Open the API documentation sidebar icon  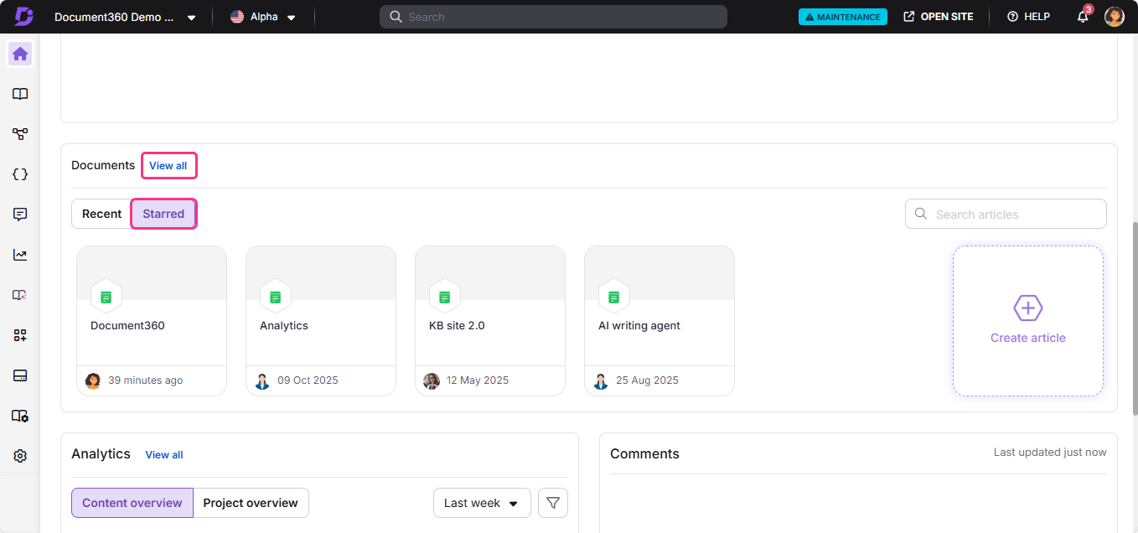click(19, 173)
